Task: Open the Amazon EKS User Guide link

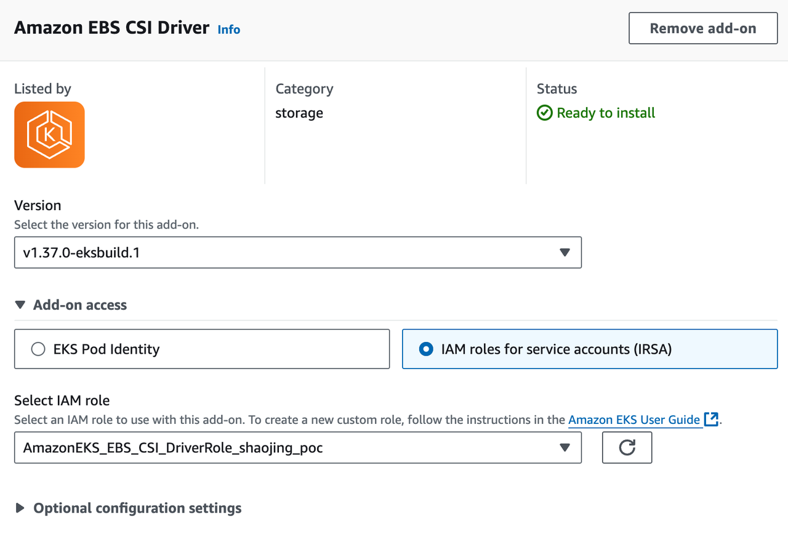Action: click(x=634, y=420)
